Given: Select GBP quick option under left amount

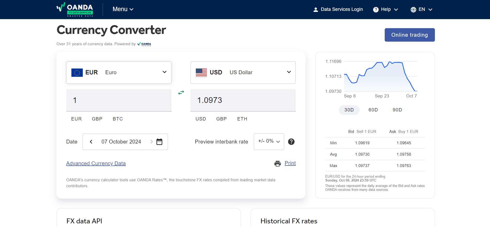Looking at the screenshot, I should click(97, 119).
